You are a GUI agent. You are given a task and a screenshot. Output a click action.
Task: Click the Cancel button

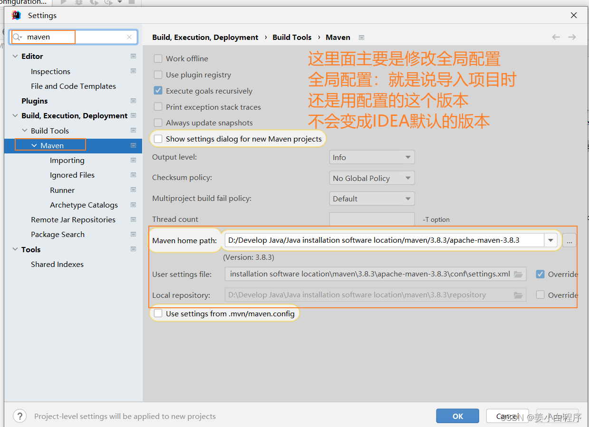point(507,416)
